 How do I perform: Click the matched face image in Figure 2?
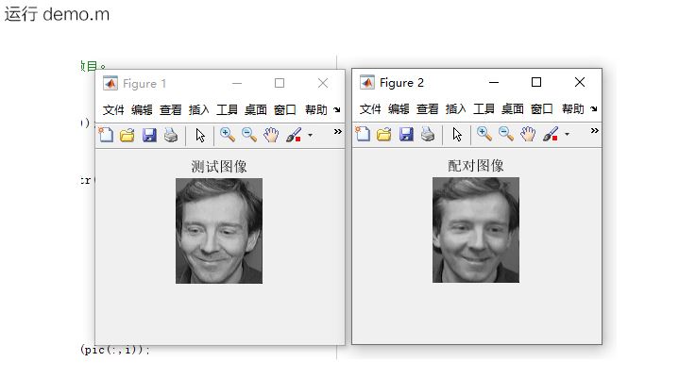(476, 230)
